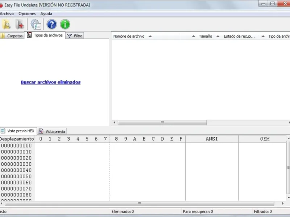Open help via the blue question icon
Viewport: 290px width, 217px height.
click(51, 24)
